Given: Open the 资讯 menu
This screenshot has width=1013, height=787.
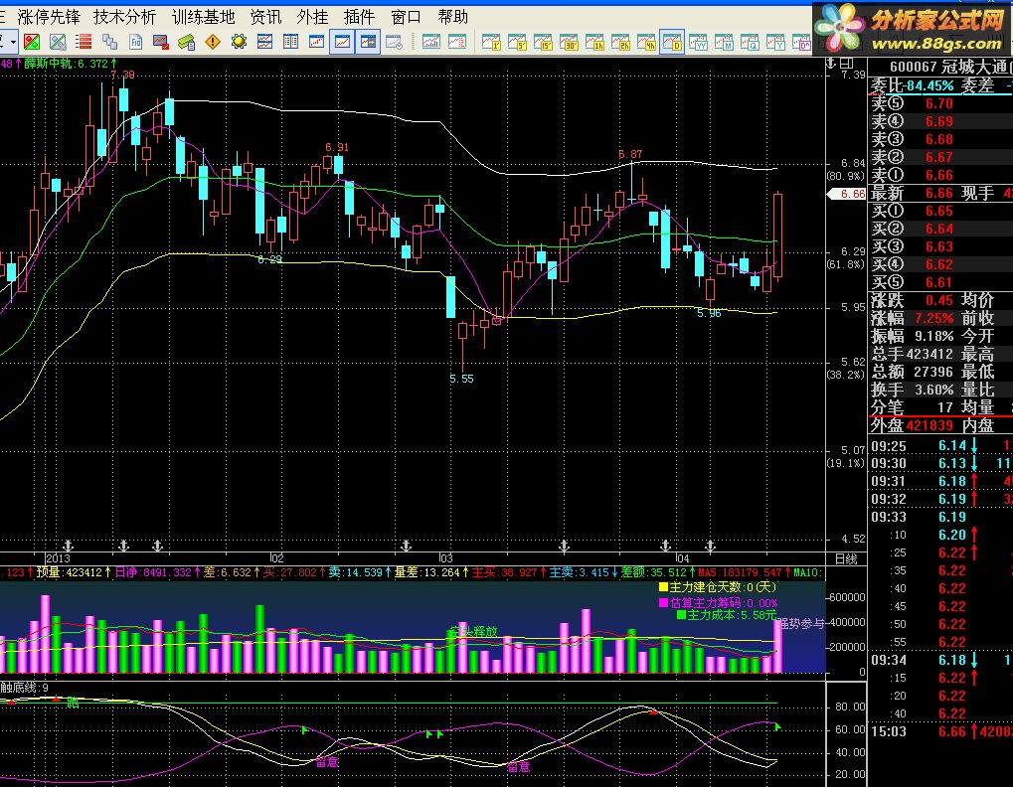Looking at the screenshot, I should click(x=265, y=17).
